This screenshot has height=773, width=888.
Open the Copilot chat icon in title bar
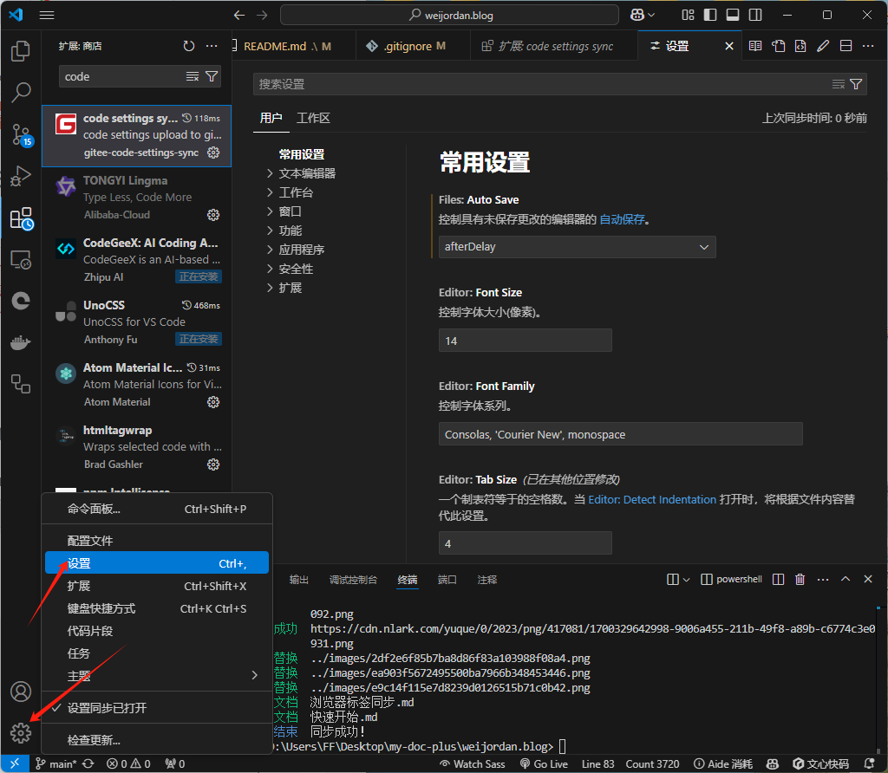[637, 16]
